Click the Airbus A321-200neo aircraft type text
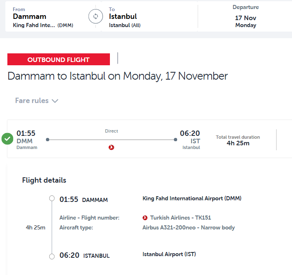The image size is (292, 275). tap(188, 227)
